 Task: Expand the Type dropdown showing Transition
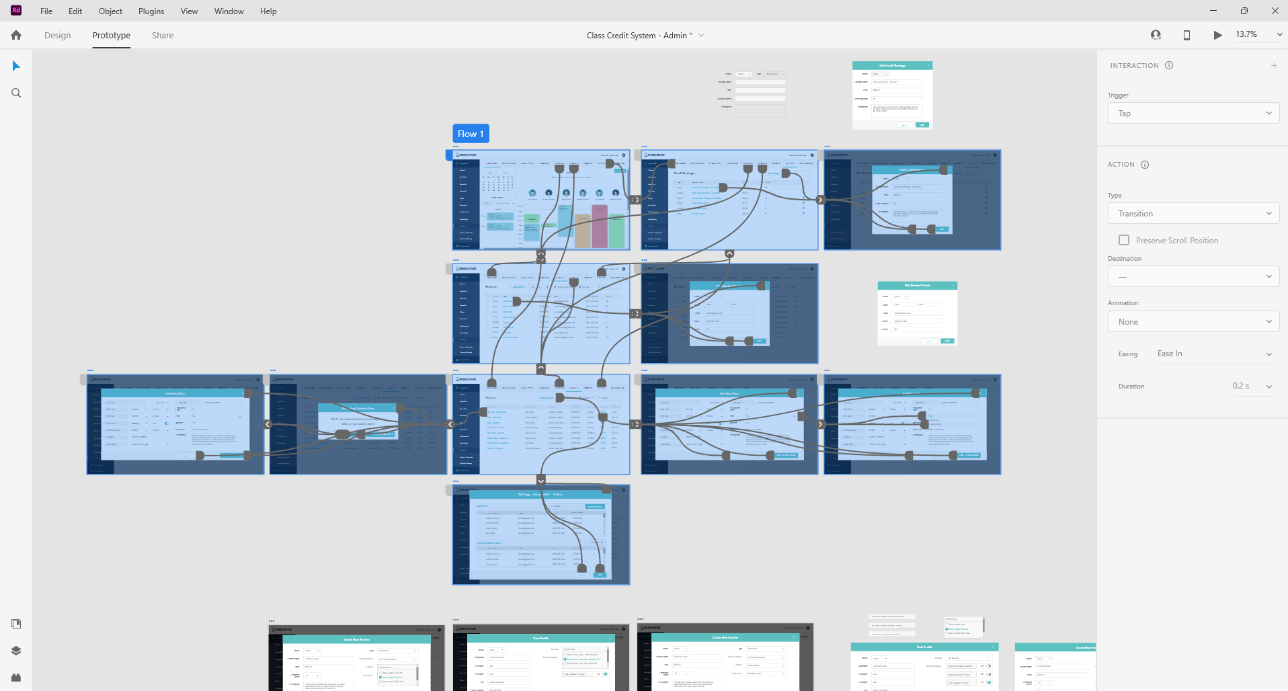(x=1193, y=214)
